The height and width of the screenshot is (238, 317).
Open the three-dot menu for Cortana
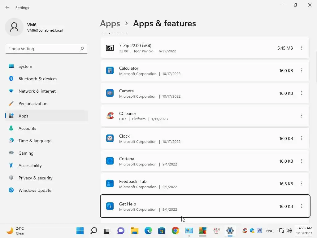(302, 161)
